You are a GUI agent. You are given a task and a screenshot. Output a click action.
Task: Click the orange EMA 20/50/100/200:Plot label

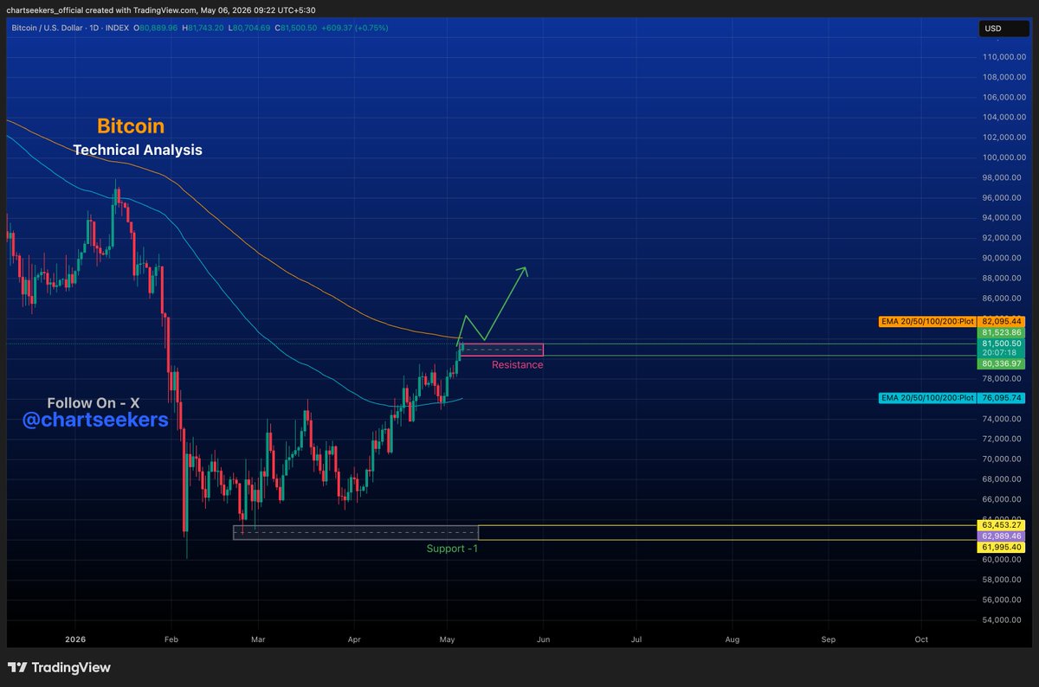tap(927, 321)
